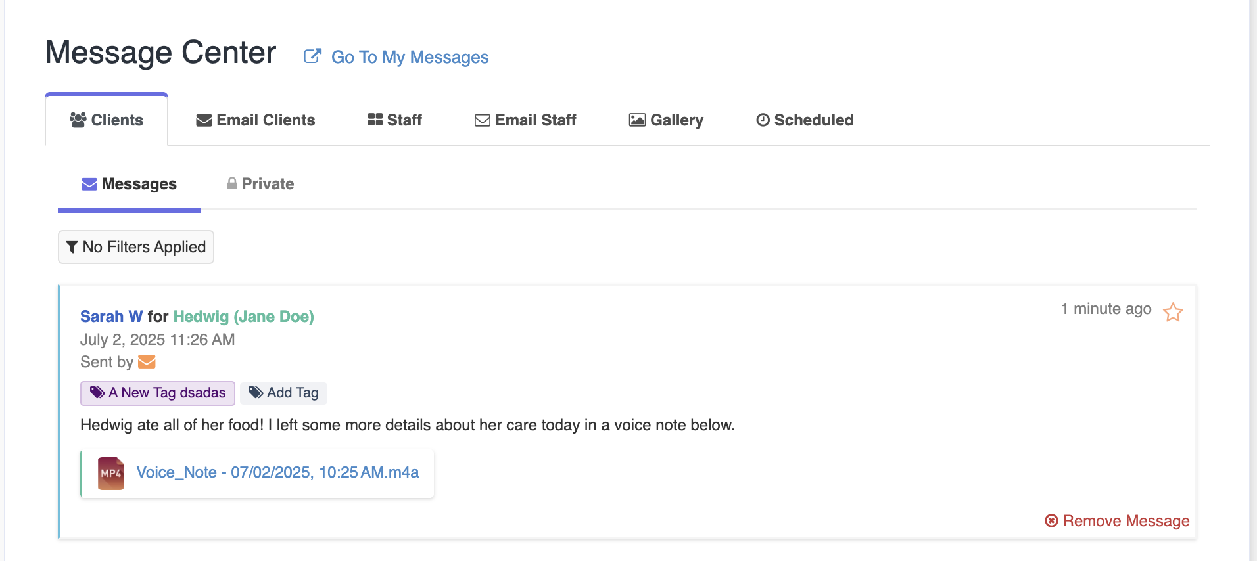Star the message from Sarah W
The height and width of the screenshot is (561, 1257).
coord(1173,312)
